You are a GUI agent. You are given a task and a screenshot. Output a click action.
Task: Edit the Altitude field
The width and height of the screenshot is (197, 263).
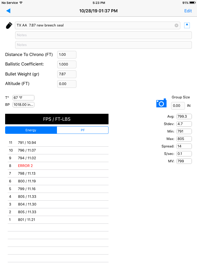click(x=67, y=84)
